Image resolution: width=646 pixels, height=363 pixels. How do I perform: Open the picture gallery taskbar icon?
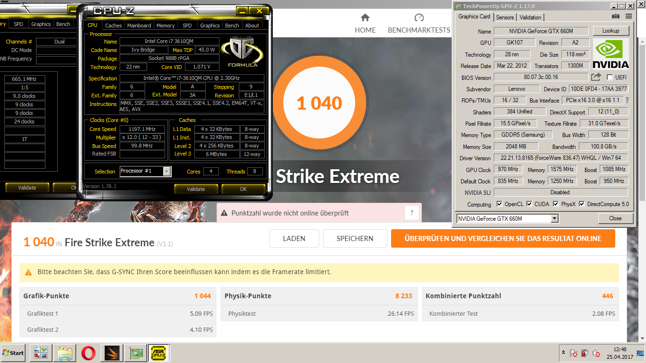(x=41, y=353)
